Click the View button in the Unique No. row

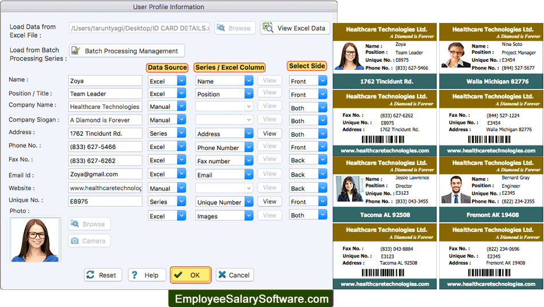coord(270,202)
